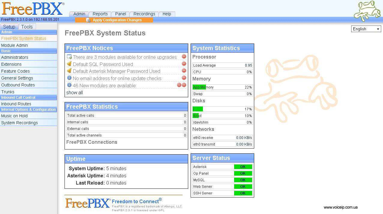The image size is (383, 214).
Task: Open Extensions in sidebar
Action: tap(29, 64)
